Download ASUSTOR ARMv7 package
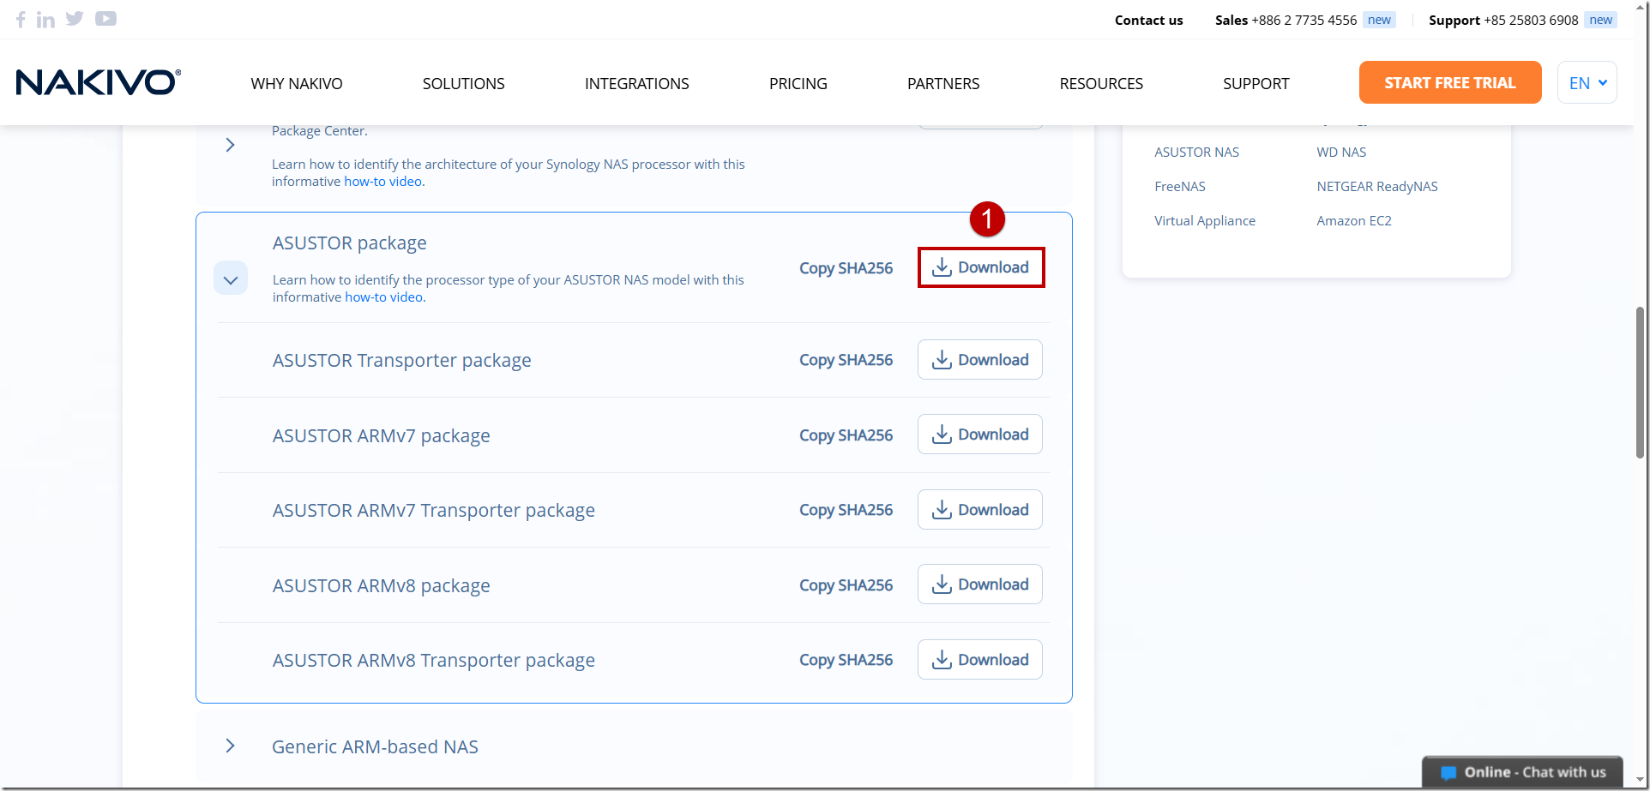The image size is (1650, 791). tap(980, 434)
